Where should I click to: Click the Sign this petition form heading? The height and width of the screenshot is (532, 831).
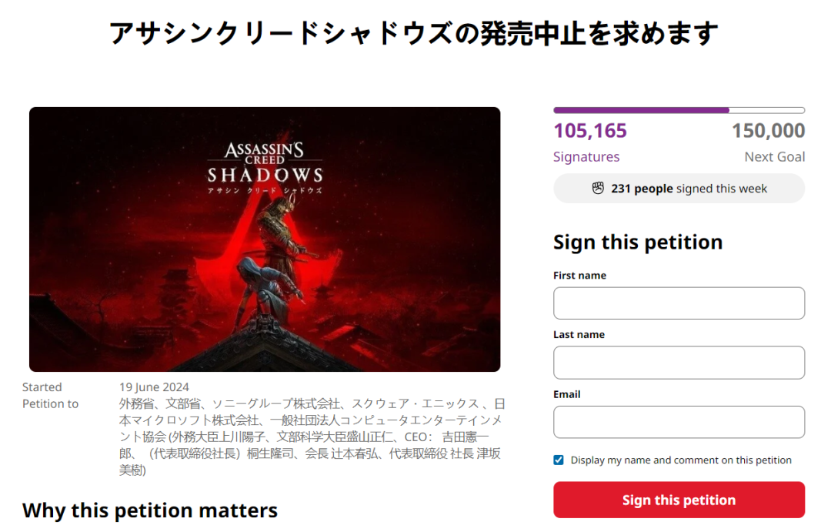[638, 242]
